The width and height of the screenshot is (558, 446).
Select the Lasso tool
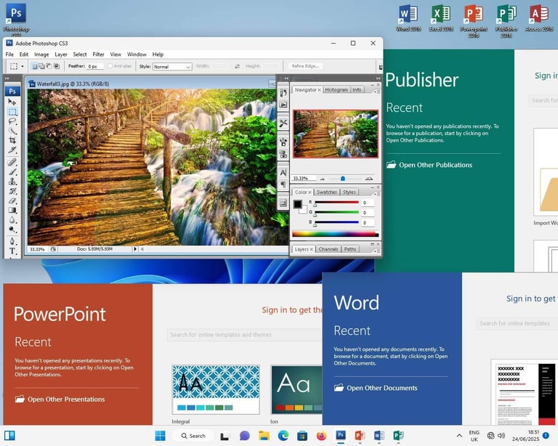click(x=12, y=121)
